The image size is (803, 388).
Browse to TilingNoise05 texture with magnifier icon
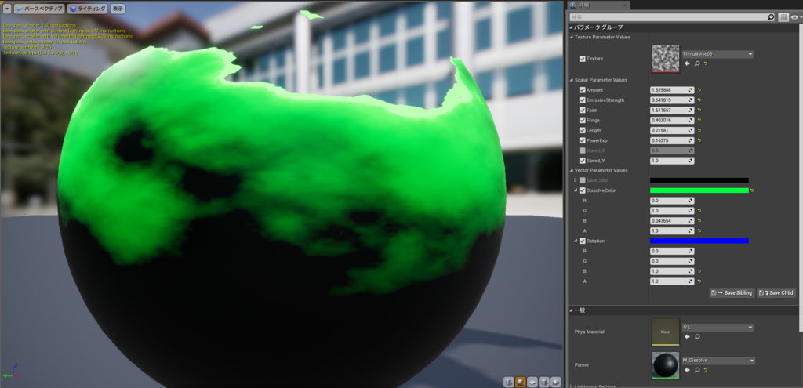(x=697, y=63)
